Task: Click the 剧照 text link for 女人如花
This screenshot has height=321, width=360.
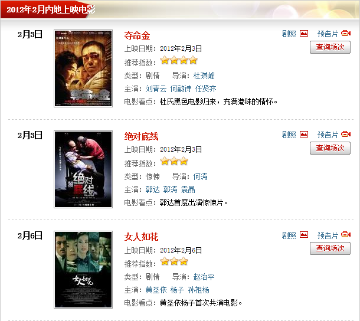Action: [289, 235]
